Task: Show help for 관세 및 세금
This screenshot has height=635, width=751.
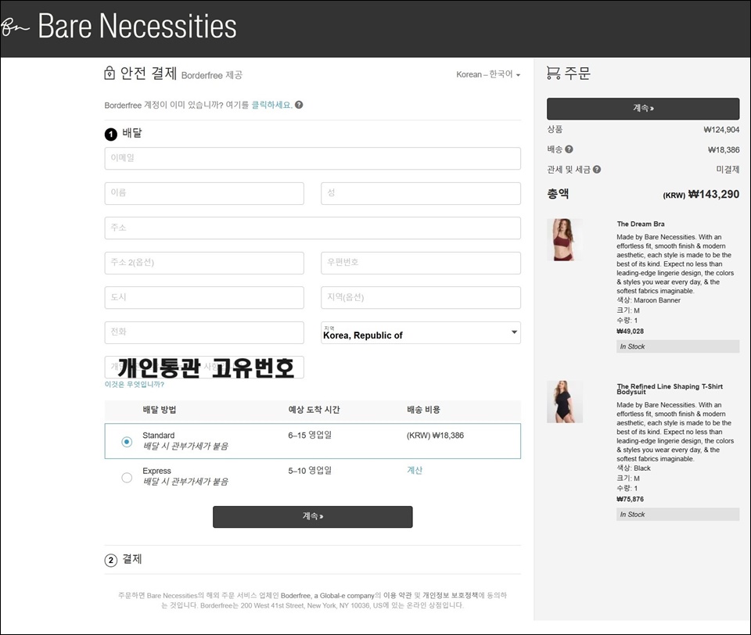Action: (x=597, y=169)
